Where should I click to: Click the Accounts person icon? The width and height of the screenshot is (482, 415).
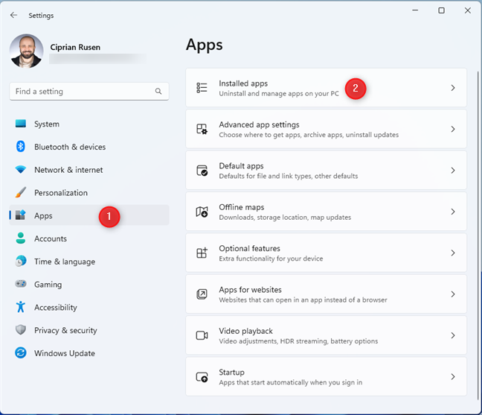click(21, 238)
